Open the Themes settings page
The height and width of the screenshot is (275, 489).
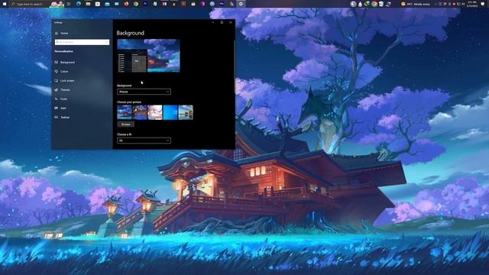pyautogui.click(x=63, y=90)
